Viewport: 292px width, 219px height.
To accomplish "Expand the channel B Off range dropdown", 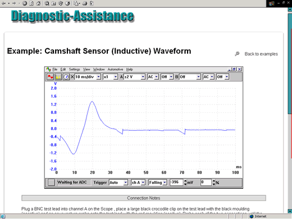I will (x=198, y=77).
